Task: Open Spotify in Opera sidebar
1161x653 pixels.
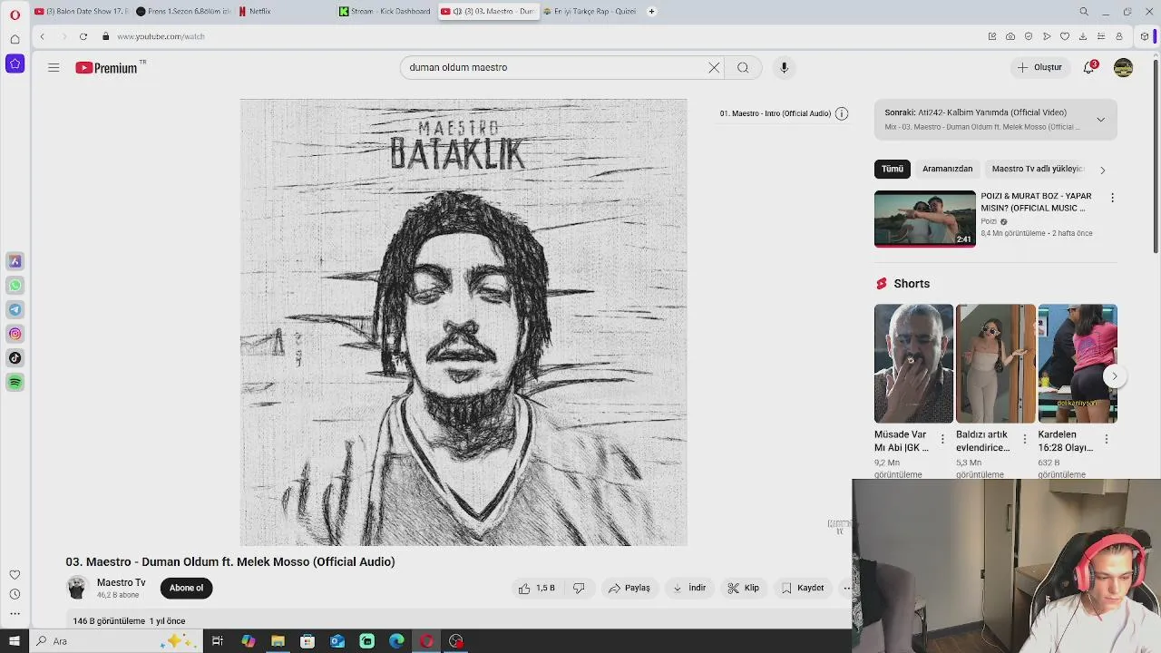Action: pos(15,383)
